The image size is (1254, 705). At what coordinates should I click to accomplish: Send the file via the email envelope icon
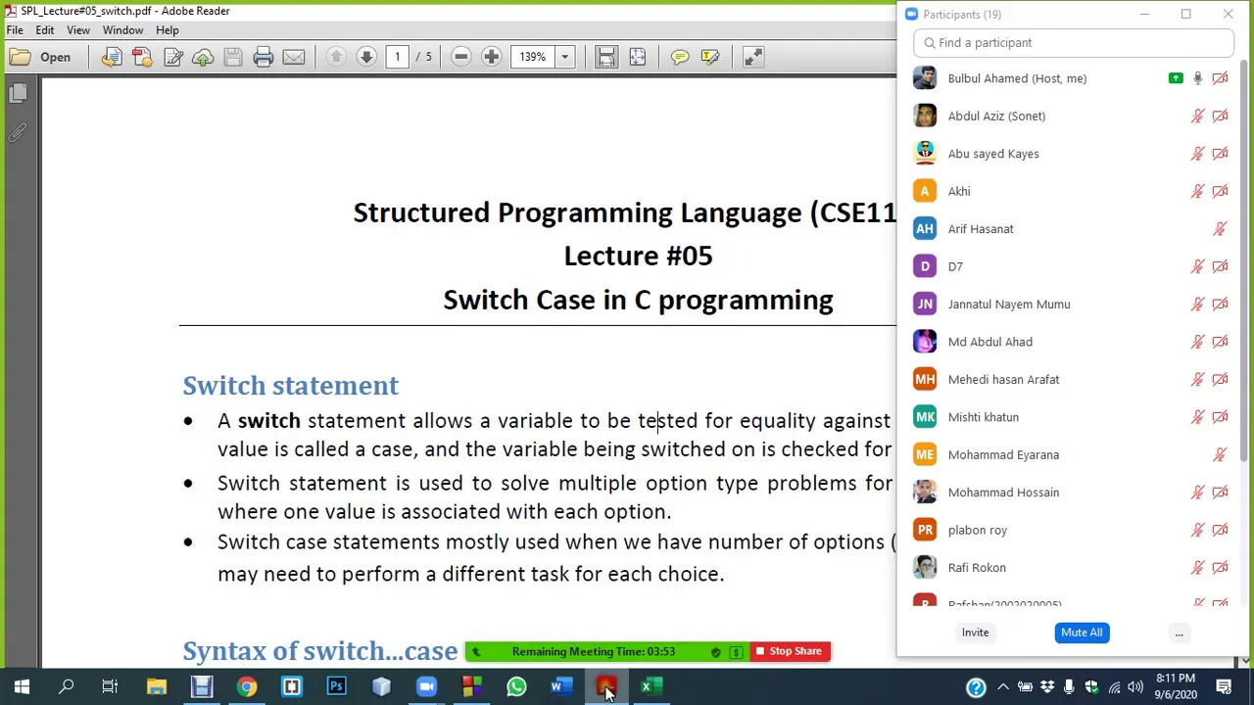(x=294, y=57)
